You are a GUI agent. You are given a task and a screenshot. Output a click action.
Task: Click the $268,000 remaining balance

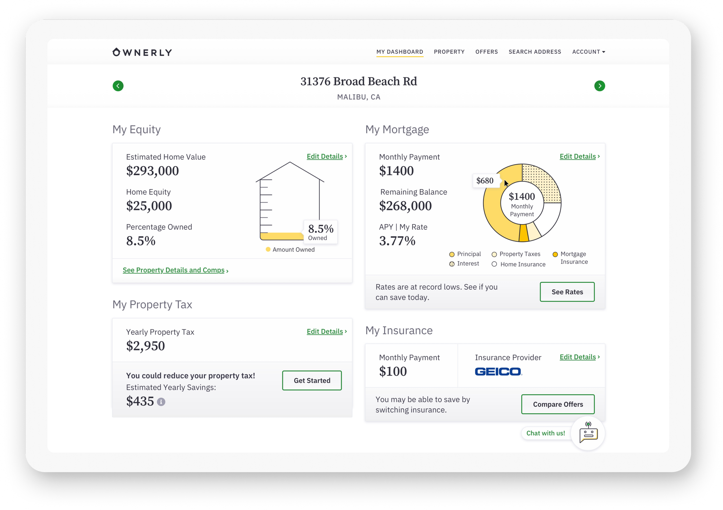[x=405, y=206]
